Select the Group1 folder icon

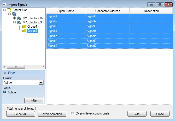24,27
